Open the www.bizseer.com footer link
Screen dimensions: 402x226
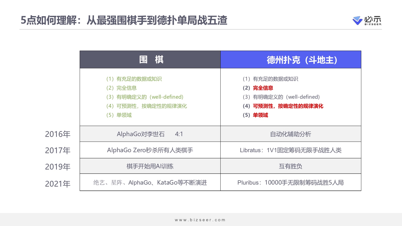200,220
